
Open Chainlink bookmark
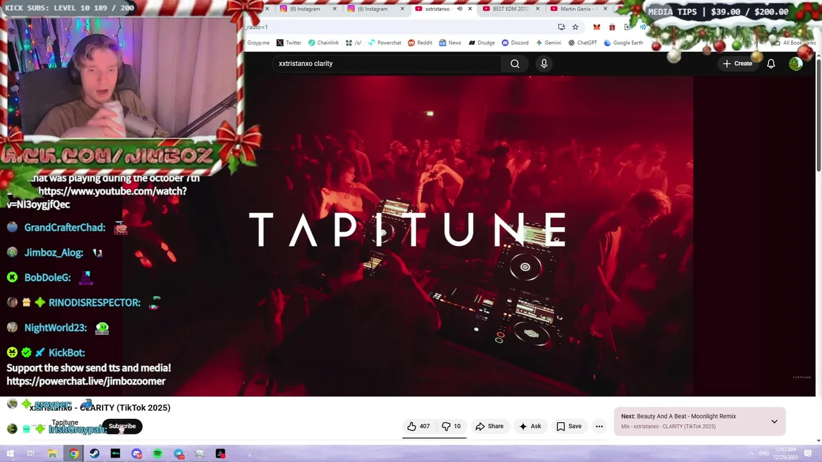323,43
